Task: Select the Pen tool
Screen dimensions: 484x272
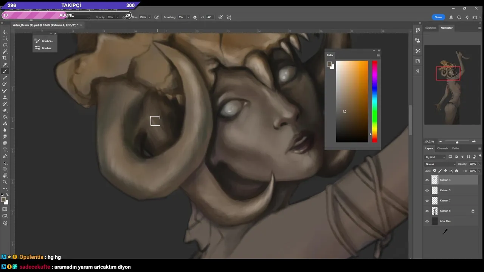Action: pyautogui.click(x=5, y=156)
